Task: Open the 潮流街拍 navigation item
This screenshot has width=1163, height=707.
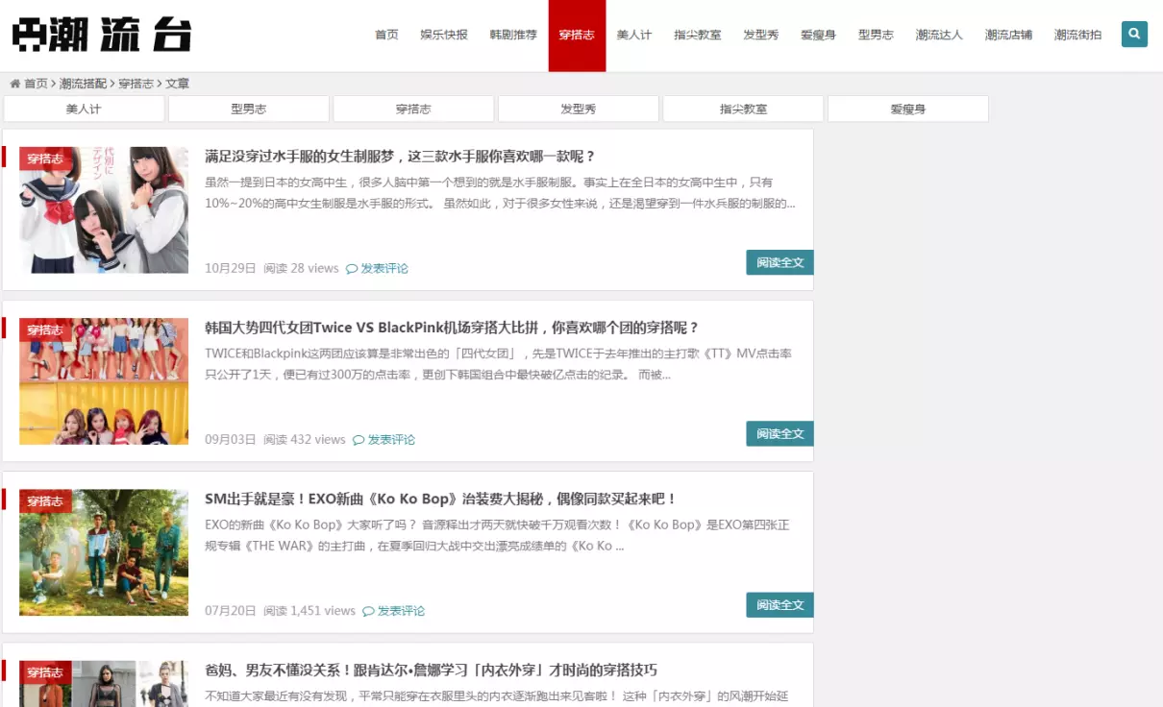Action: [x=1077, y=35]
